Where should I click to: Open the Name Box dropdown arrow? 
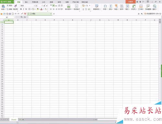click(x=15, y=17)
